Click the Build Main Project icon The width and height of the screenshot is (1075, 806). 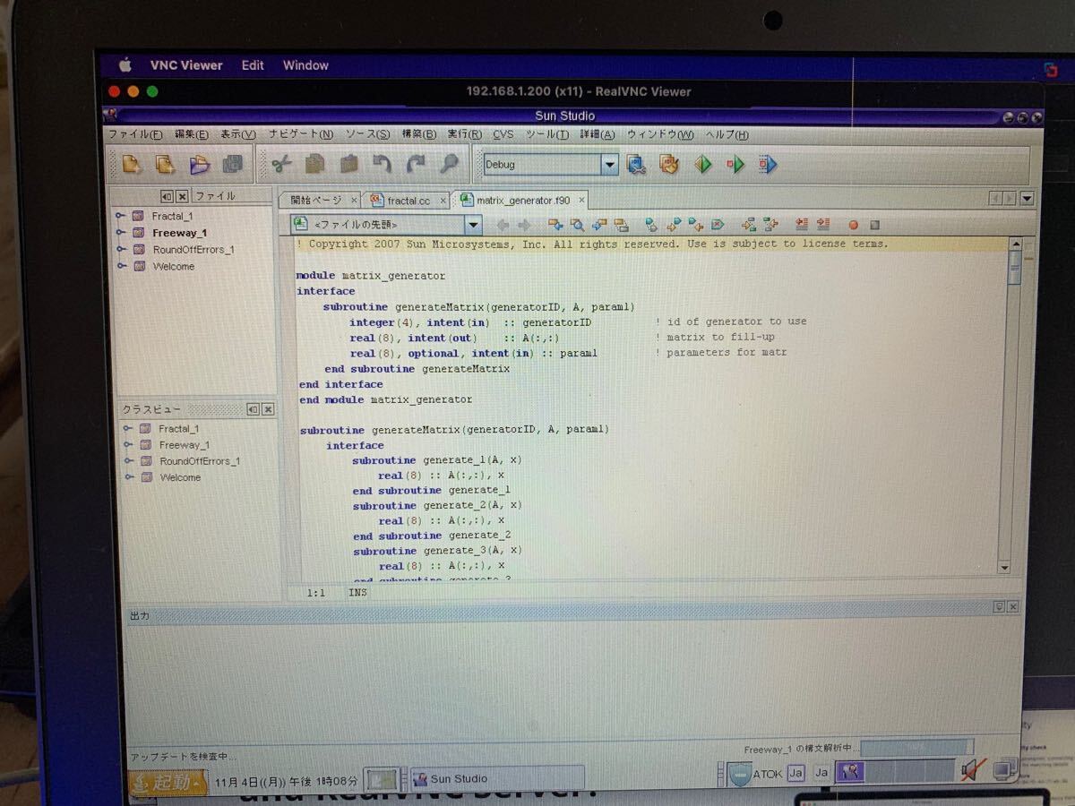(636, 165)
